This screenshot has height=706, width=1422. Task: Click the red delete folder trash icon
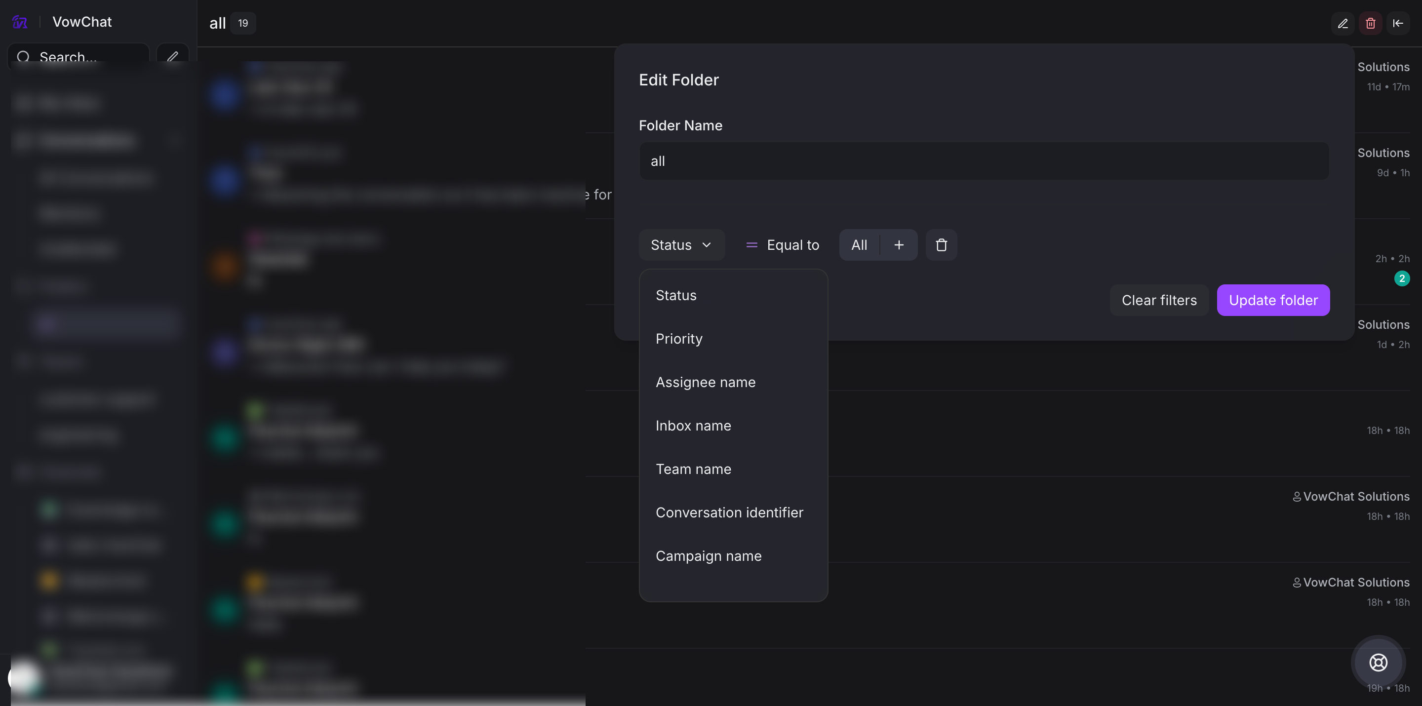(1370, 23)
